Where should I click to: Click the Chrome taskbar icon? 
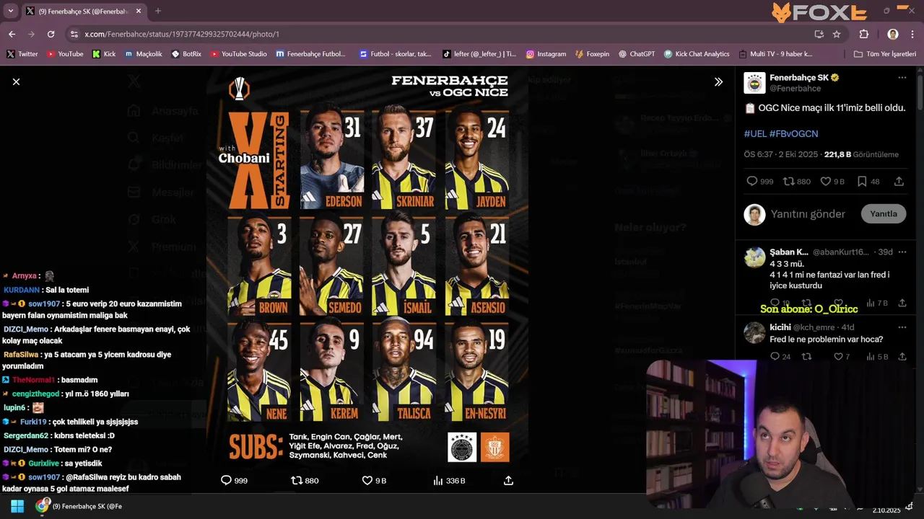43,506
